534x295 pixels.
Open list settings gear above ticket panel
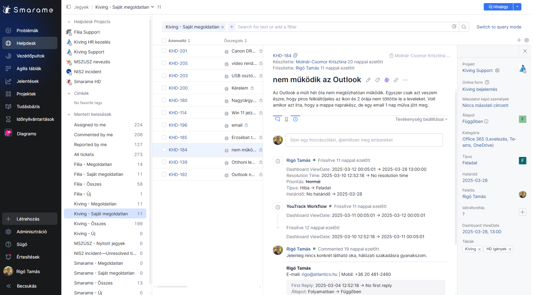527,40
